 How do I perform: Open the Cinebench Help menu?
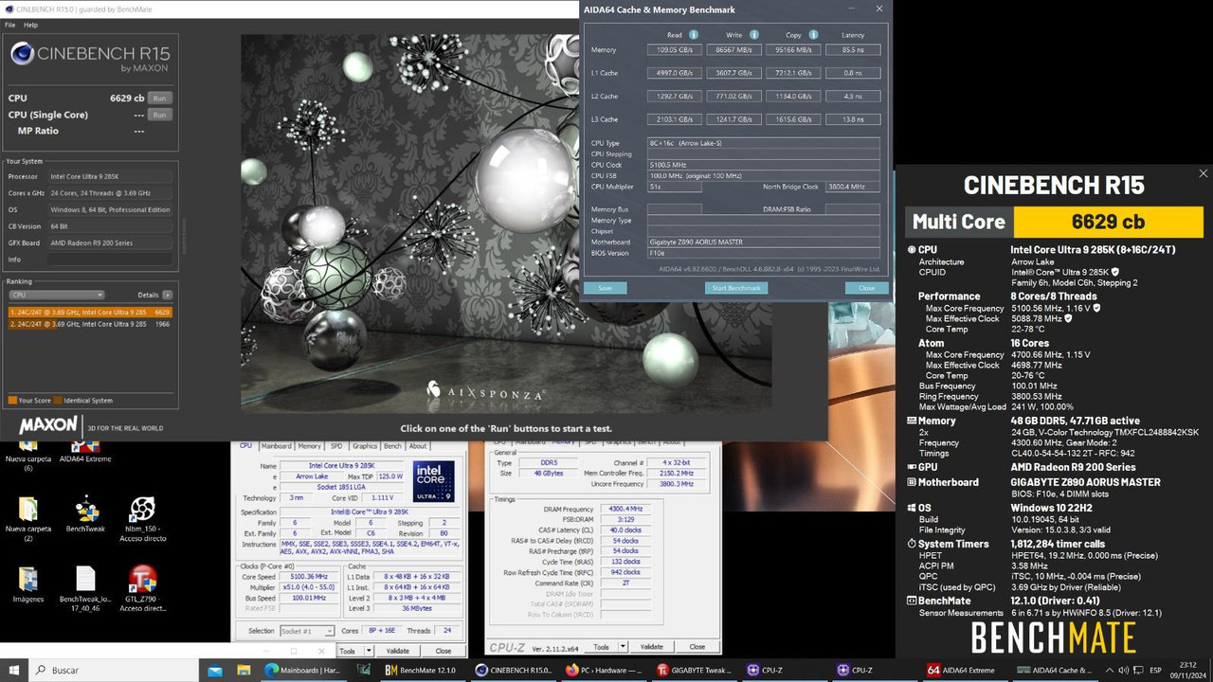tap(31, 25)
